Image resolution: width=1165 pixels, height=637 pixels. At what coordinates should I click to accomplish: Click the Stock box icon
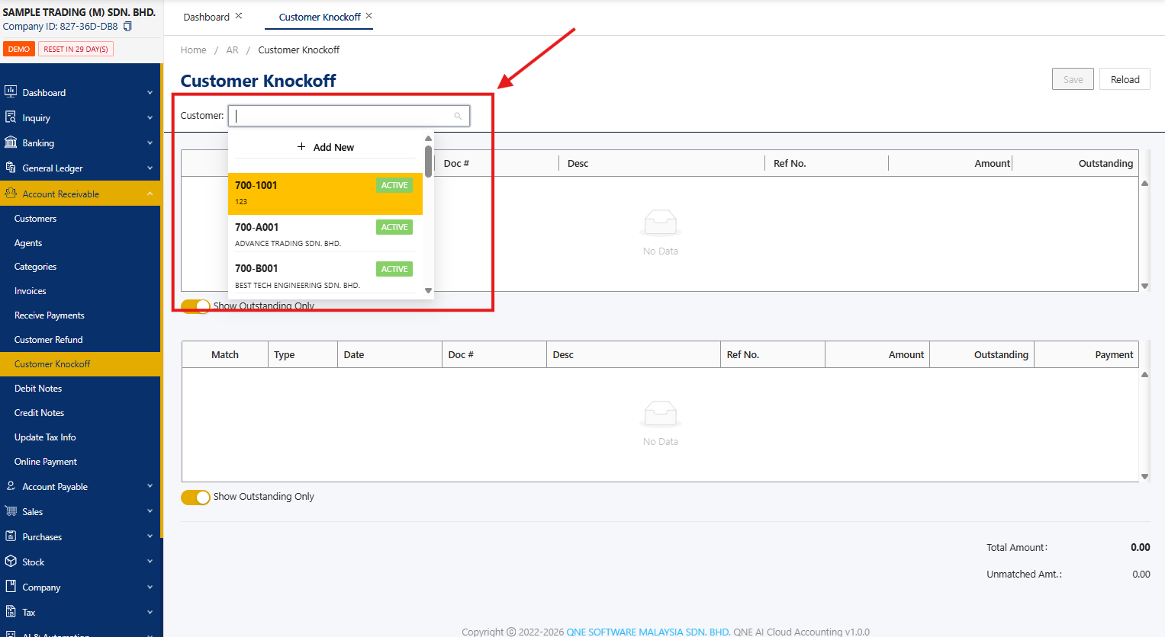tap(11, 562)
